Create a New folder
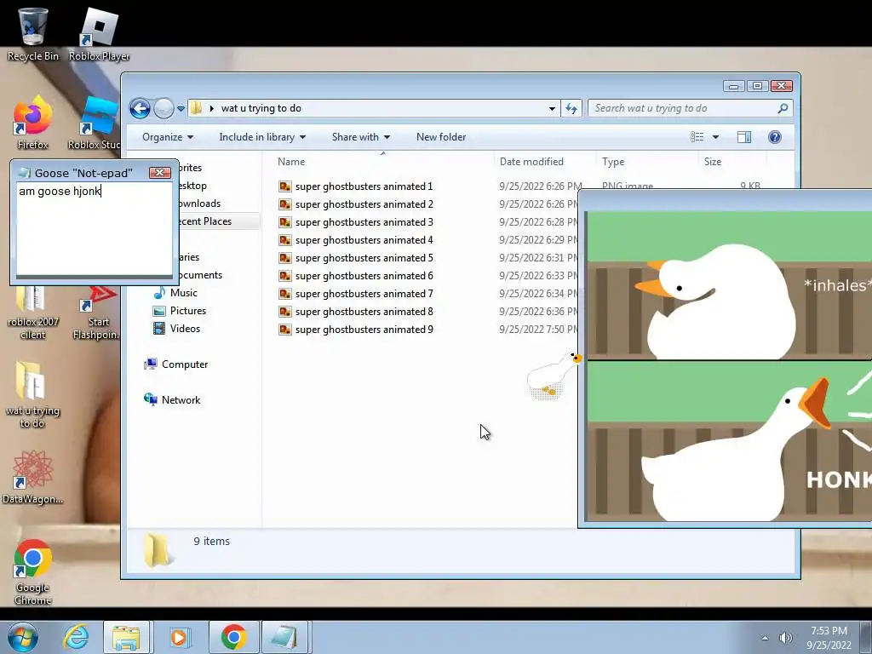 pos(441,137)
